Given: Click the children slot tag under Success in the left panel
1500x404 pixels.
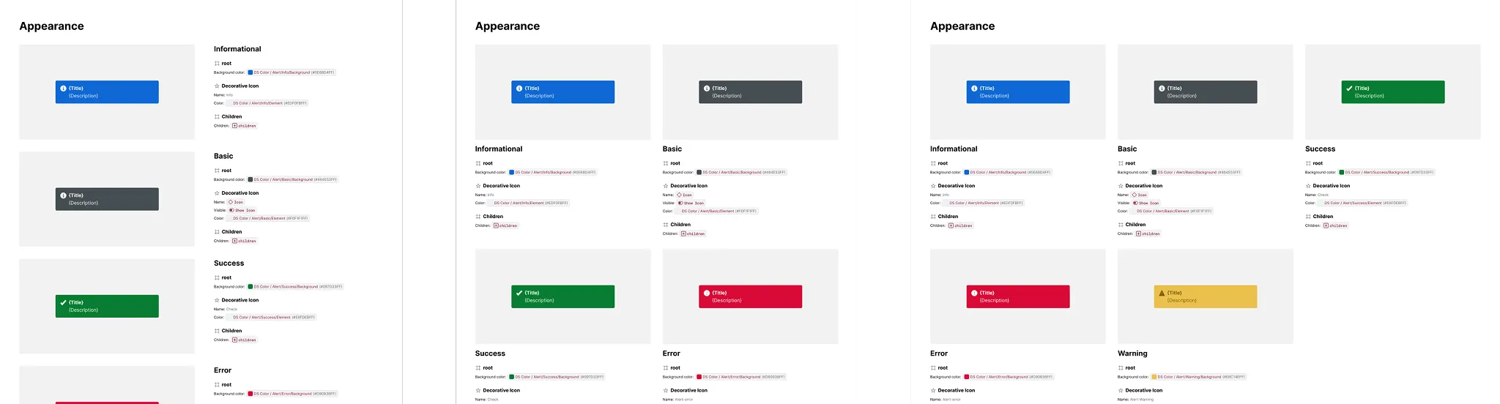Looking at the screenshot, I should pyautogui.click(x=245, y=340).
